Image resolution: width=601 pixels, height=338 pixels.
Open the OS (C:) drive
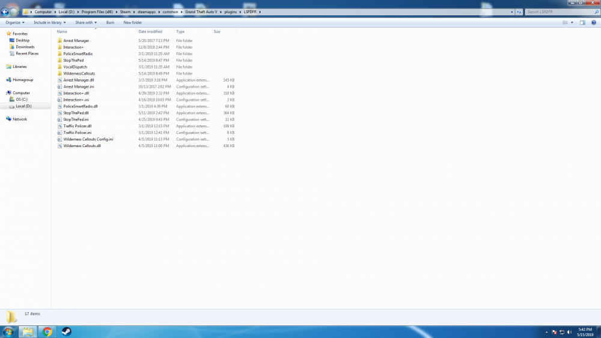pos(22,100)
